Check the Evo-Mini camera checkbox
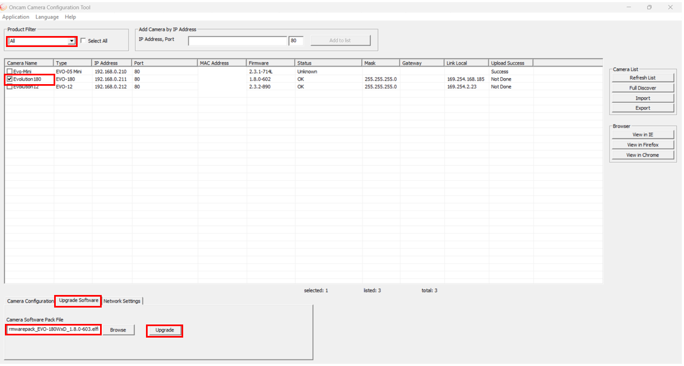 [9, 72]
